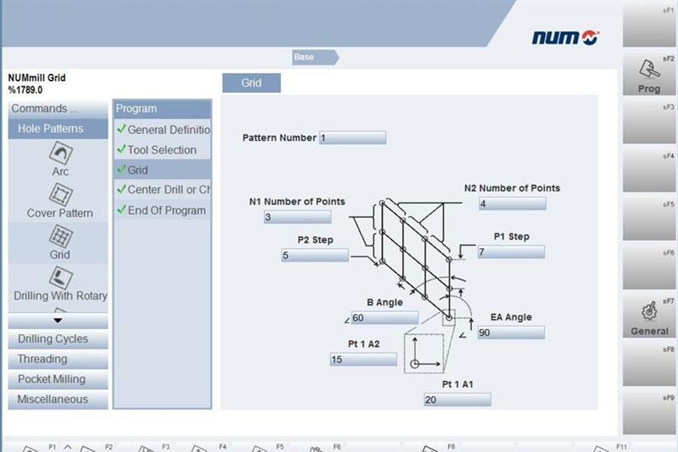Focus the EA Angle field
The image size is (678, 452).
[x=511, y=333]
